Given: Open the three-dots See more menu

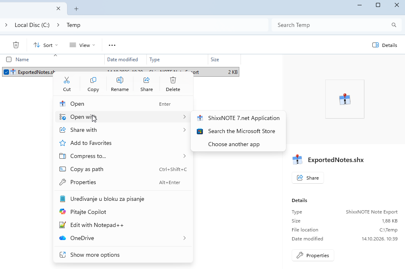Looking at the screenshot, I should point(112,45).
